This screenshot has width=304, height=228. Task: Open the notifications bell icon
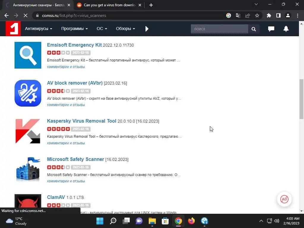286,29
